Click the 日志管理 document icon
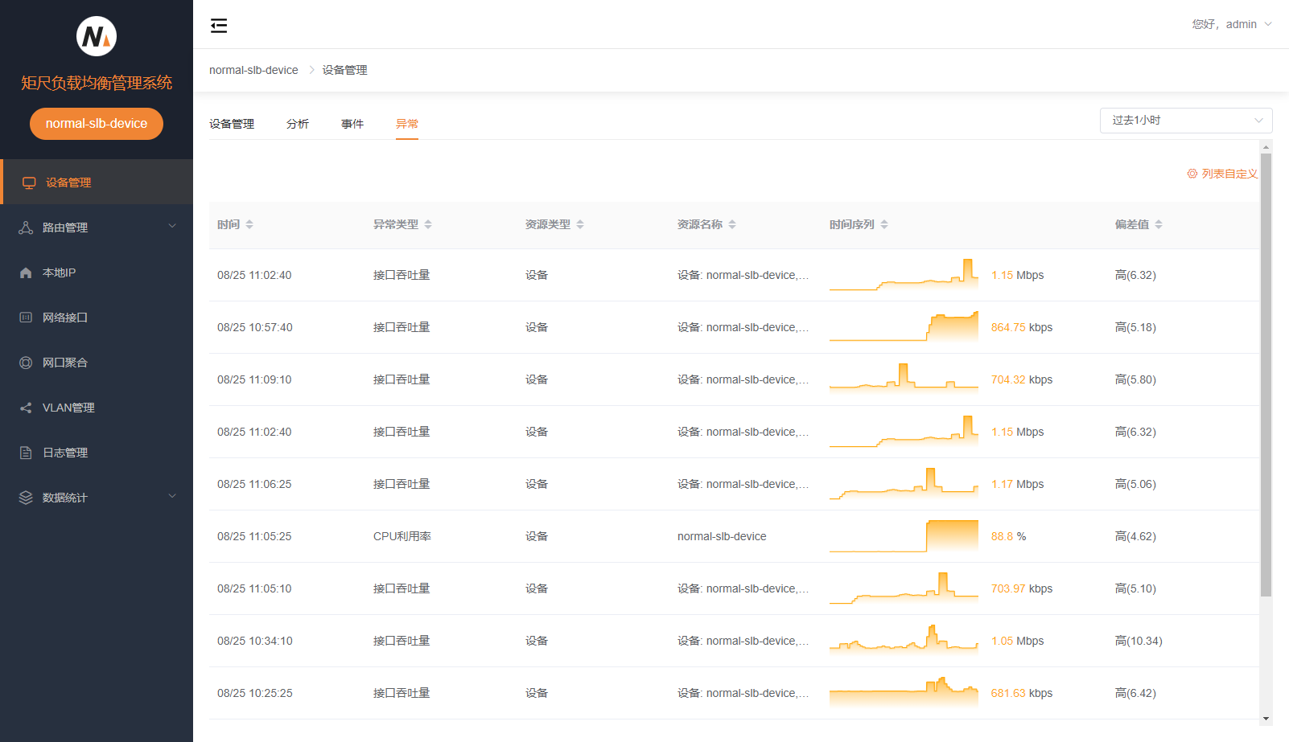Image resolution: width=1289 pixels, height=742 pixels. [x=26, y=453]
